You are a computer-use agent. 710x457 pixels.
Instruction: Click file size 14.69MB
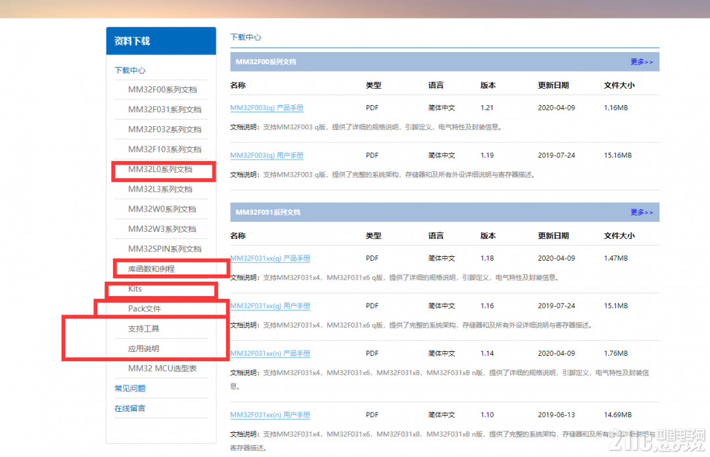point(617,415)
